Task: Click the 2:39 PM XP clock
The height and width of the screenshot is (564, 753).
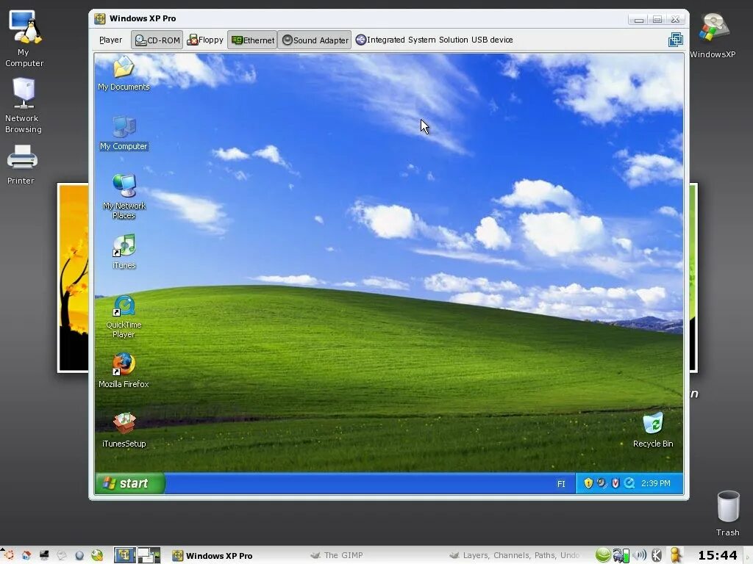Action: tap(655, 483)
